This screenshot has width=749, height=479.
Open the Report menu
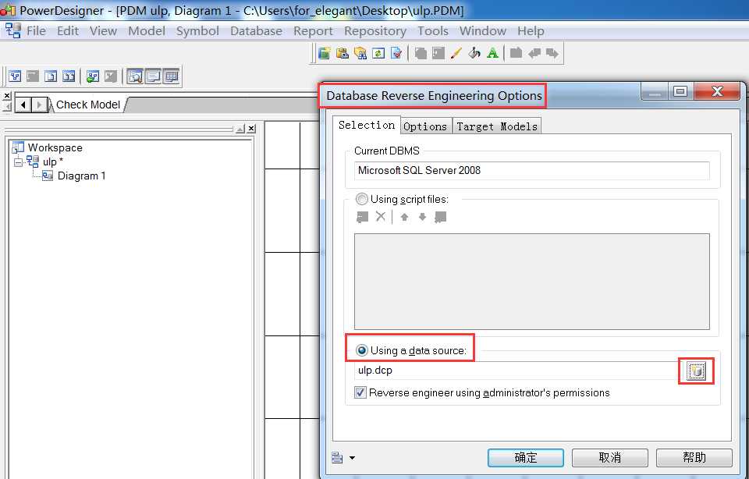pos(313,31)
